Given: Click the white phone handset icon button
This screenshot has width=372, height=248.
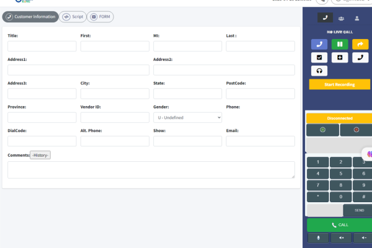Looking at the screenshot, I should (x=360, y=58).
